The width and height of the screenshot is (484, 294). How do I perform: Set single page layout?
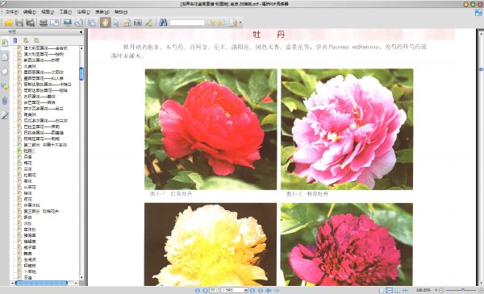[382, 290]
